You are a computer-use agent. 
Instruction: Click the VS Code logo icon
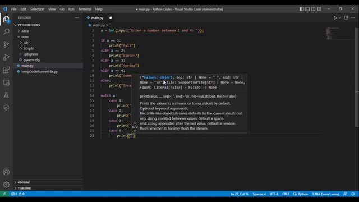(5, 9)
